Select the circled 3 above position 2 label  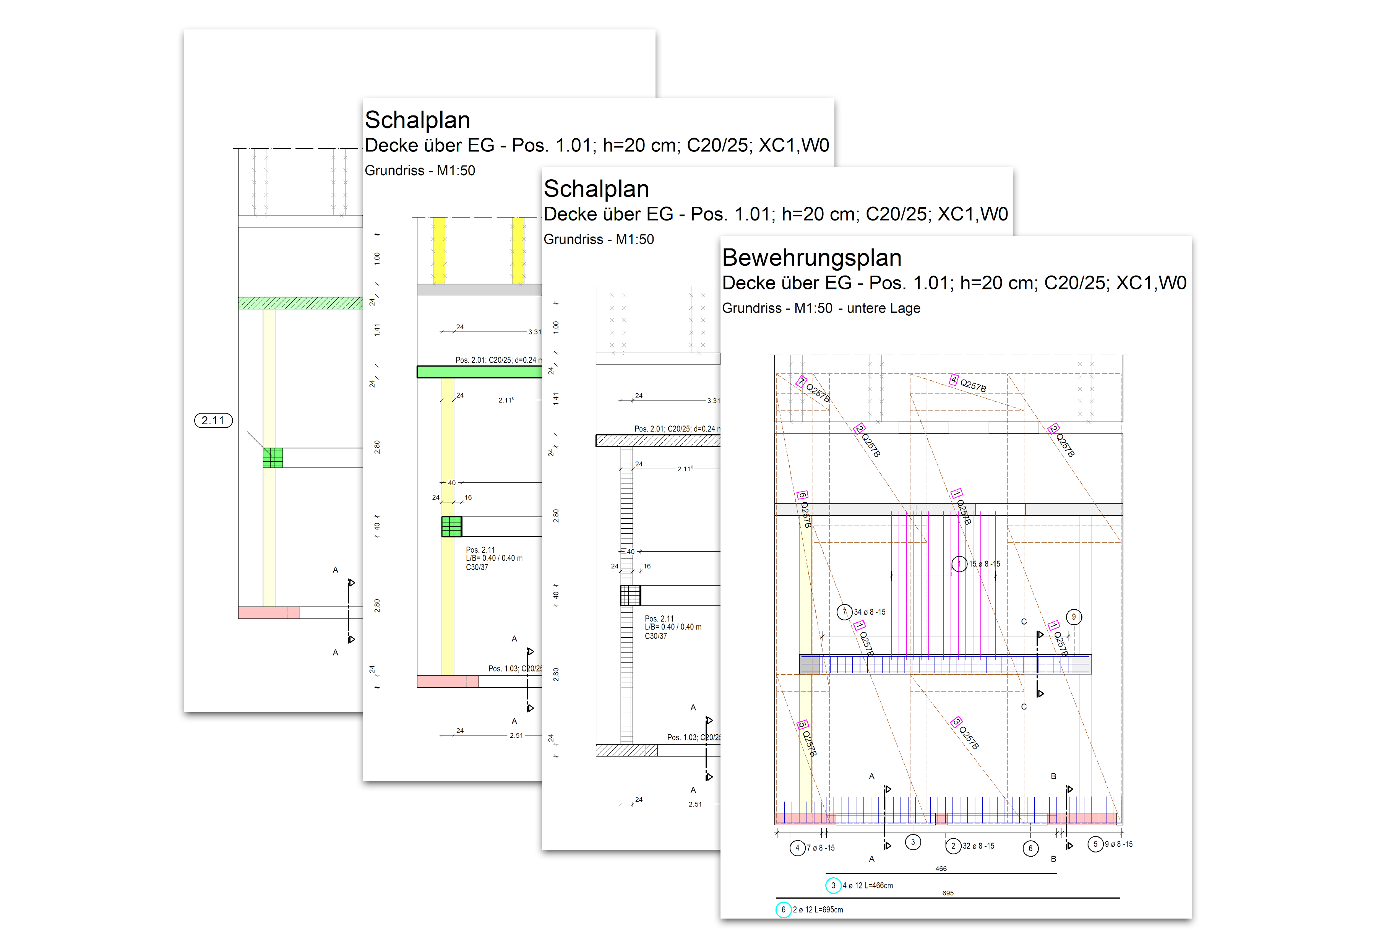913,842
